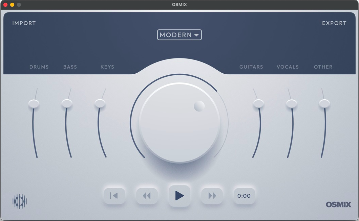The image size is (359, 221).
Task: Click the fast forward button
Action: click(212, 196)
